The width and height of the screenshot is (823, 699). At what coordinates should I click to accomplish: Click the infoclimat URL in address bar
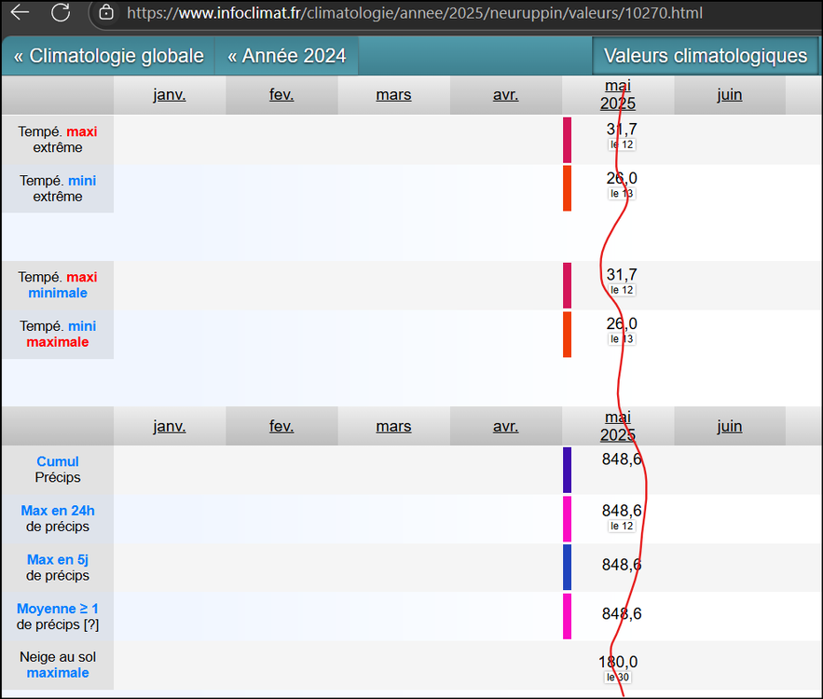[414, 13]
